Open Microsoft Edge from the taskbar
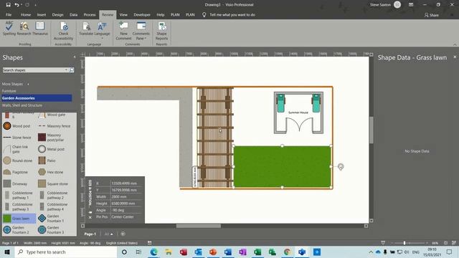This screenshot has width=459, height=258. (153, 252)
